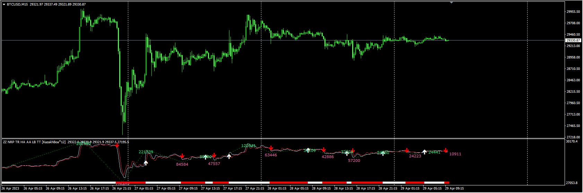Image resolution: width=583 pixels, height=193 pixels.
Task: Click the 276407 zigzag value label
Action: pos(122,184)
